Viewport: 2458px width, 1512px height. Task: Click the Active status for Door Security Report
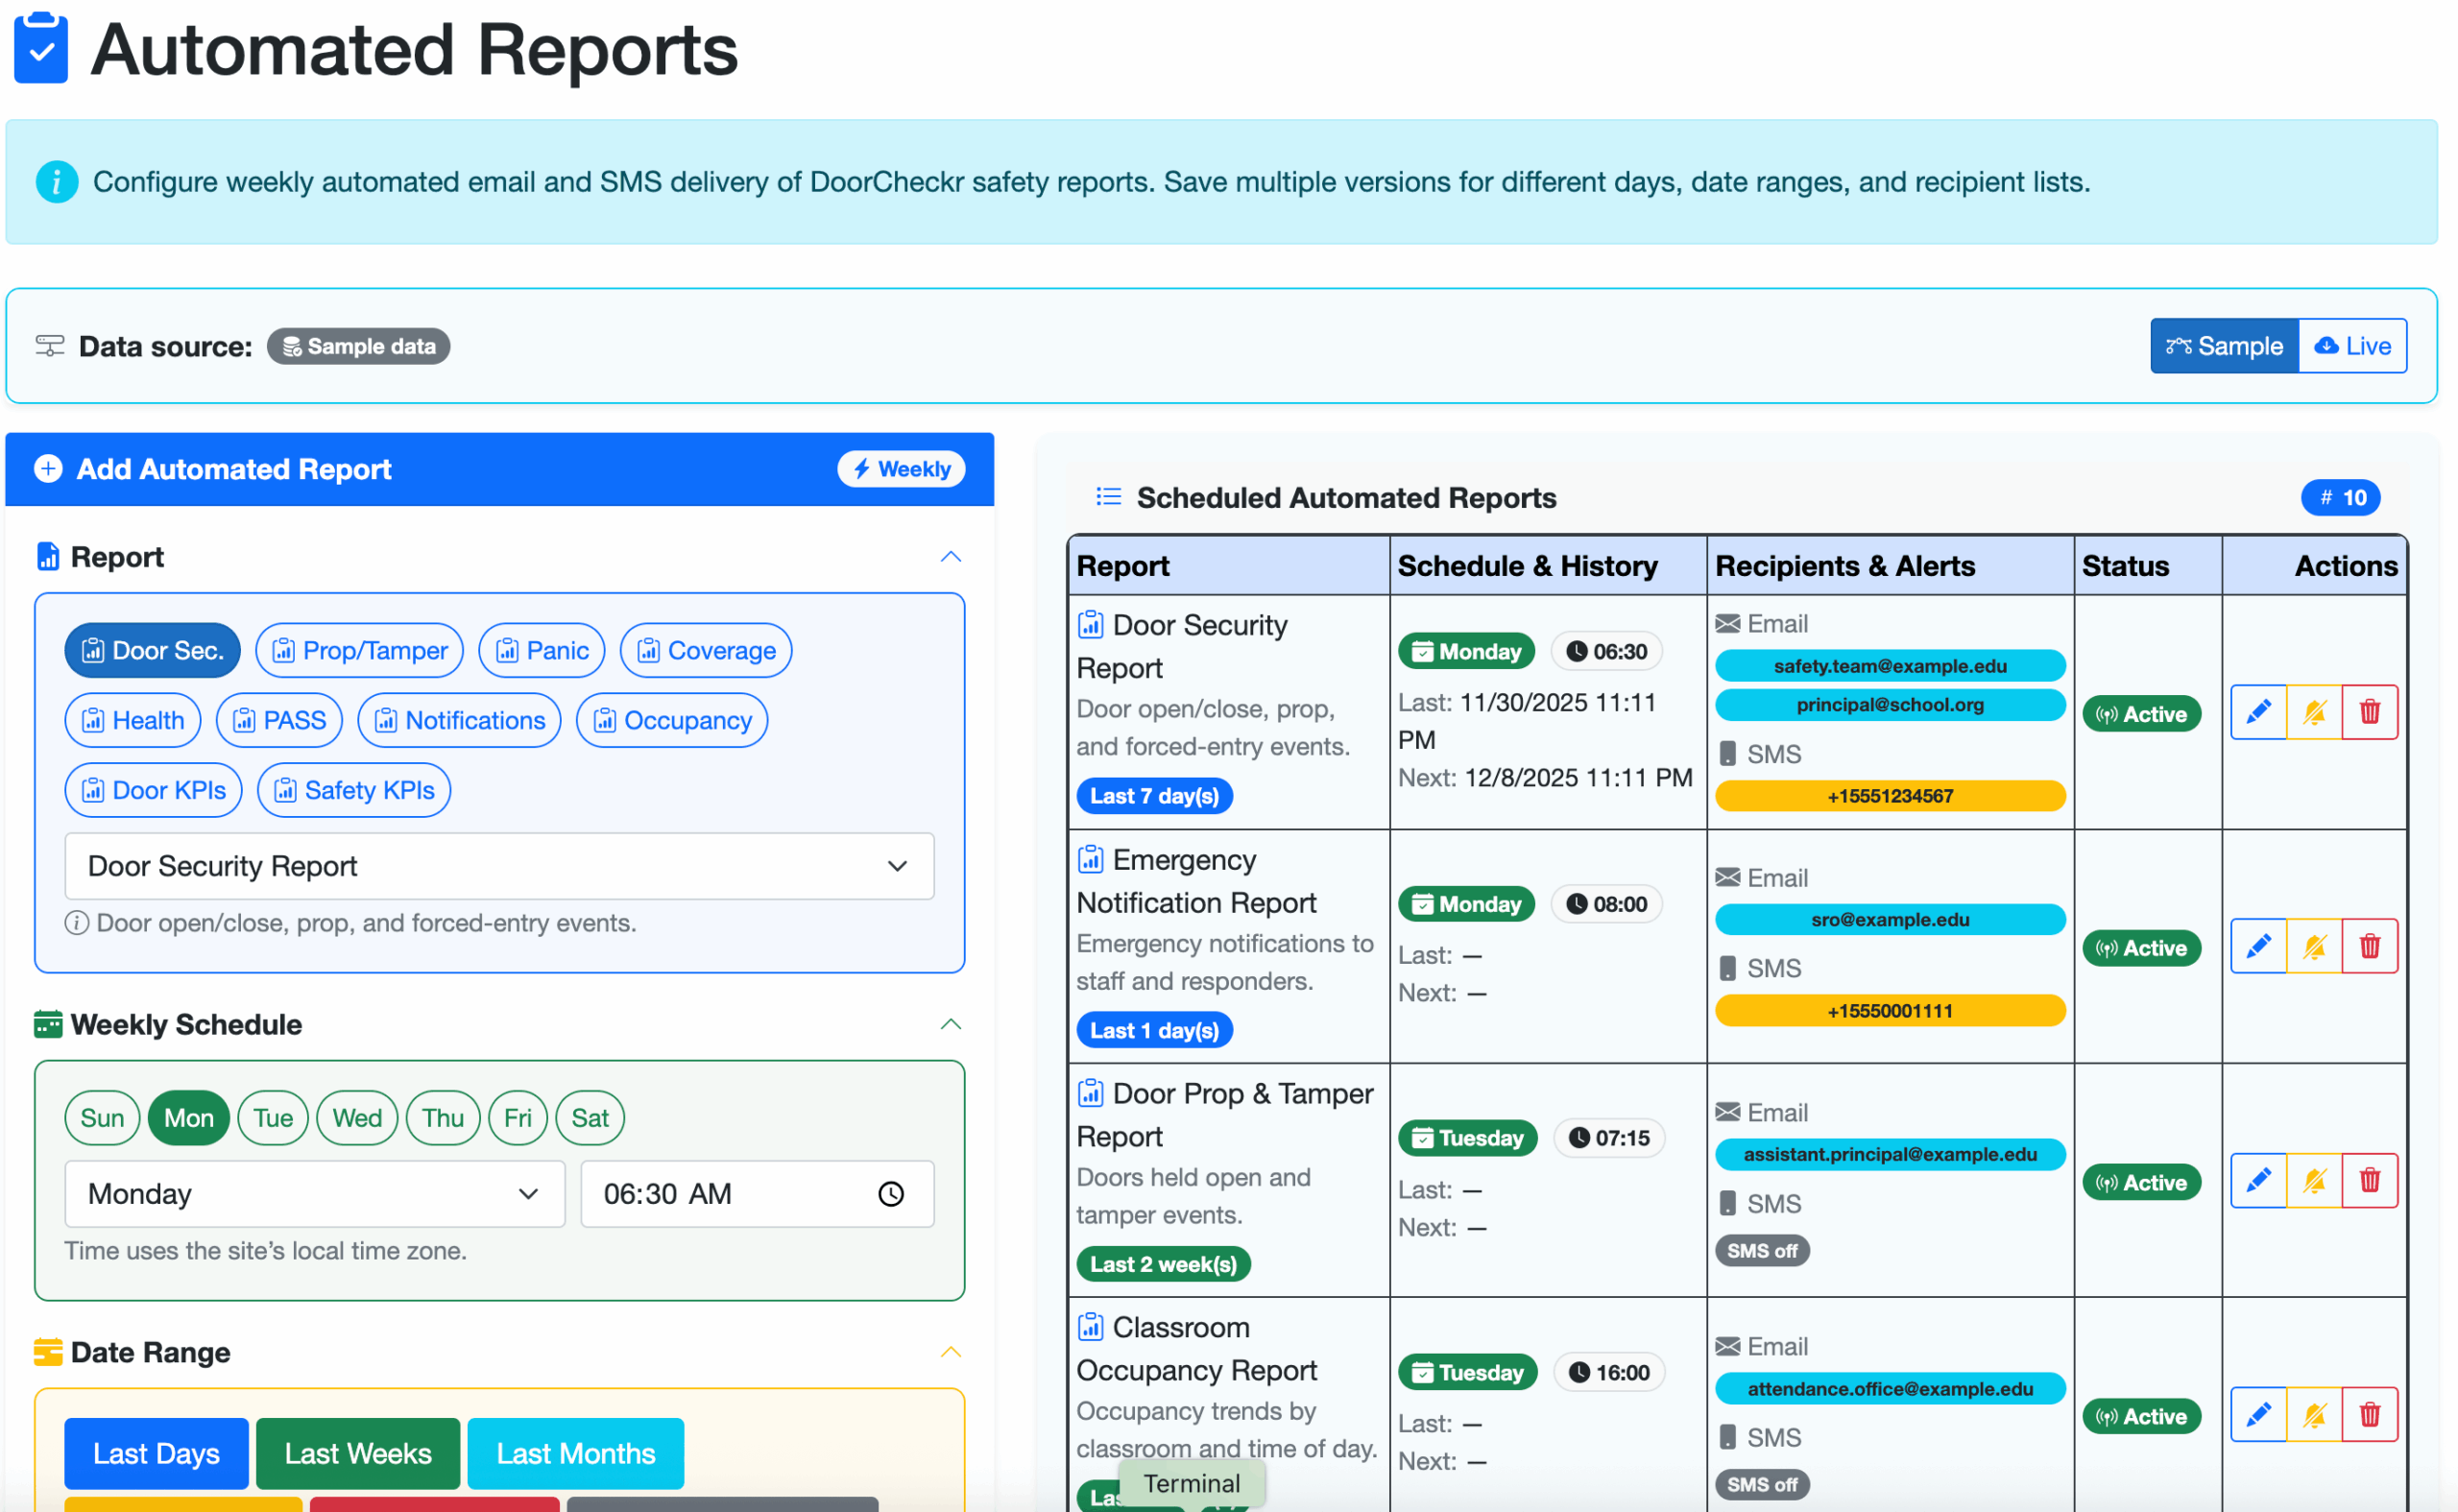[x=2142, y=714]
